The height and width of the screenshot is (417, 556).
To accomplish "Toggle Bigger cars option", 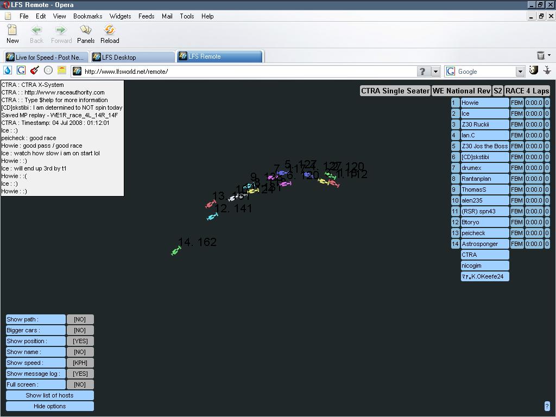I will coord(80,331).
